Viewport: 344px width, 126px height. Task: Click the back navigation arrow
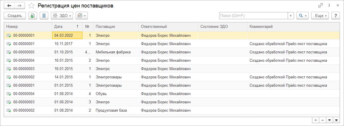(9, 5)
